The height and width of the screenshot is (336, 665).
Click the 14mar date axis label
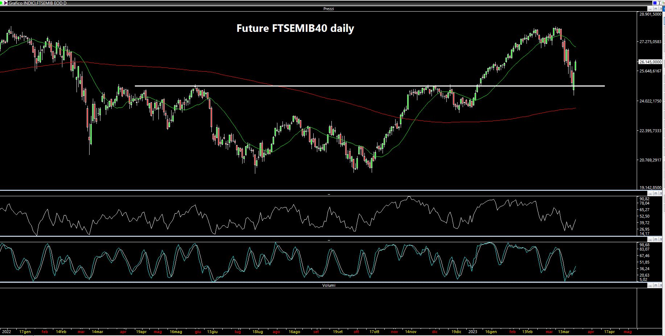97,332
